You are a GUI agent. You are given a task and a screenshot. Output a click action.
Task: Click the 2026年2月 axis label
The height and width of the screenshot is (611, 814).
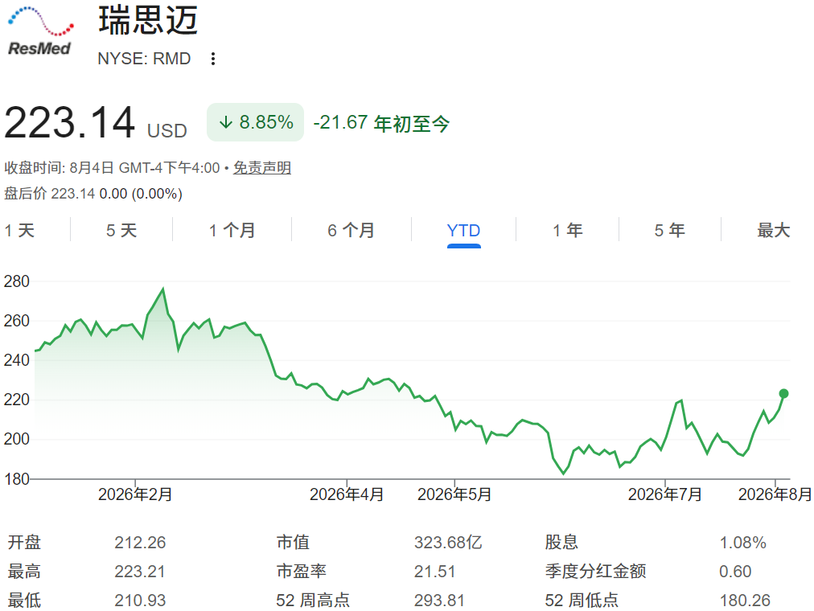(135, 494)
